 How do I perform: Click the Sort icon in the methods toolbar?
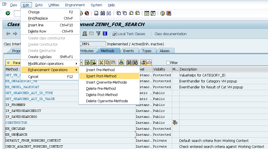coord(121,63)
